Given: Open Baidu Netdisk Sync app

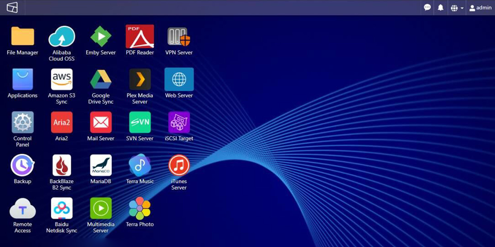Looking at the screenshot, I should tap(62, 208).
